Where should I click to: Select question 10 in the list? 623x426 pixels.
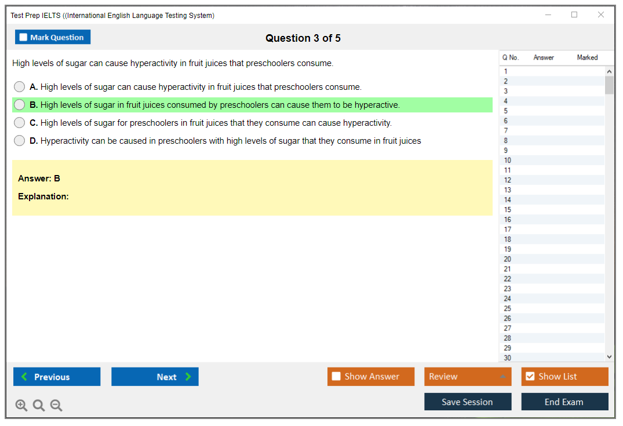(x=508, y=161)
